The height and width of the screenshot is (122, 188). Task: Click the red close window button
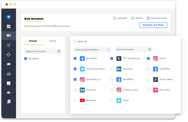[7, 5]
